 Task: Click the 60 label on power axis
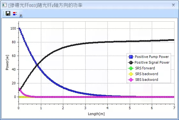tap(14, 56)
